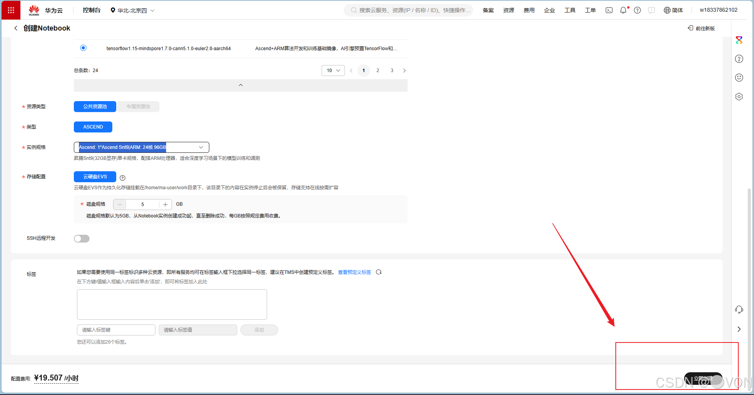Open the 查看预定义标签 link

(x=355, y=272)
